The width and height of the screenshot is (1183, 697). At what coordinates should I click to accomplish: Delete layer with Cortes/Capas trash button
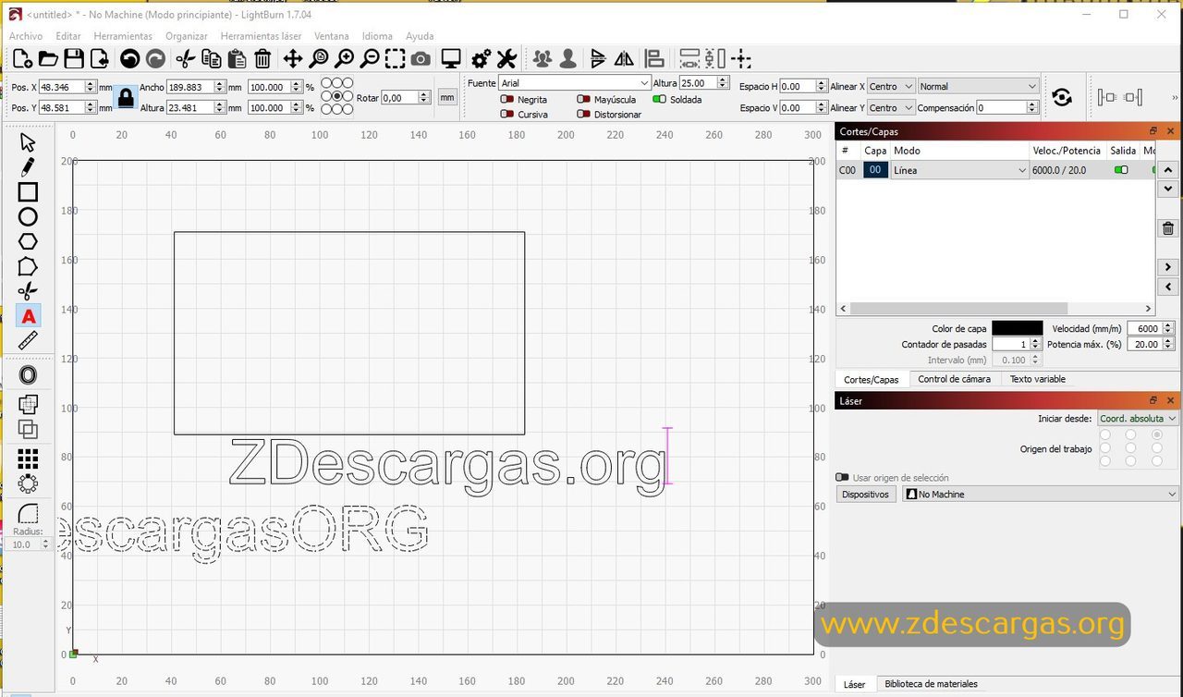click(1168, 228)
